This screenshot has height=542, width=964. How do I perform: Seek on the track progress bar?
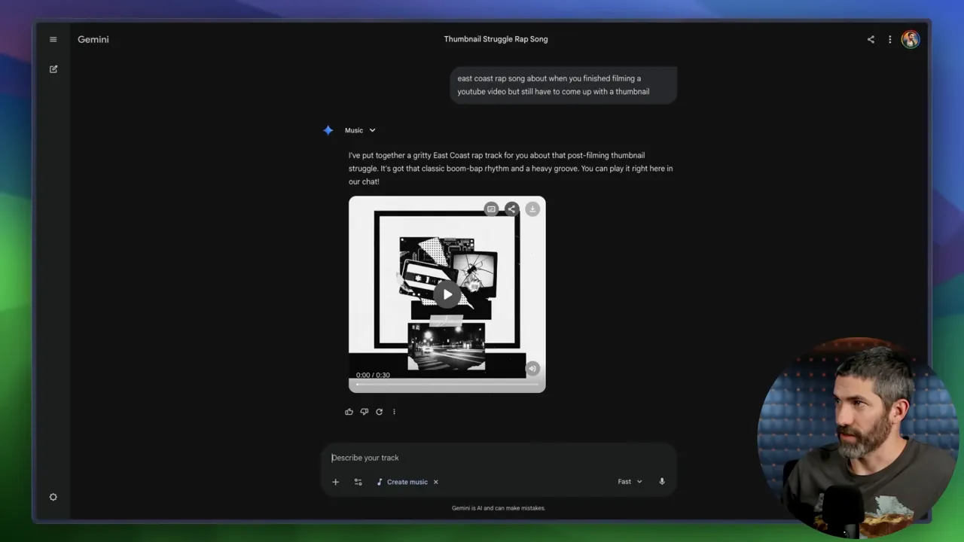[447, 385]
